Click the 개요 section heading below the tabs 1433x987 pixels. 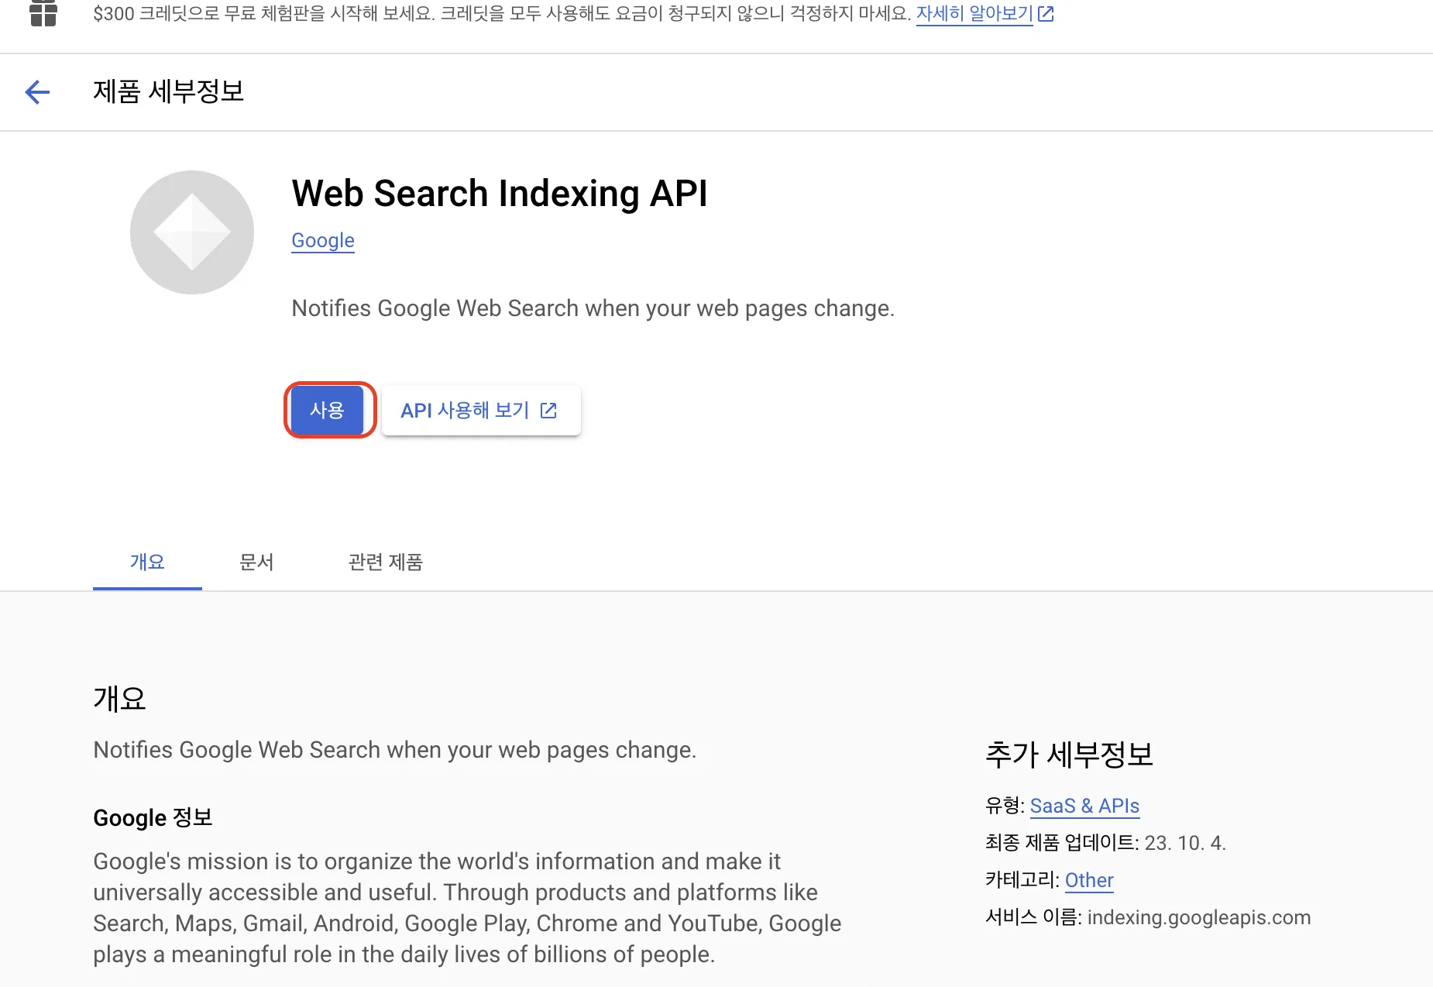click(119, 699)
